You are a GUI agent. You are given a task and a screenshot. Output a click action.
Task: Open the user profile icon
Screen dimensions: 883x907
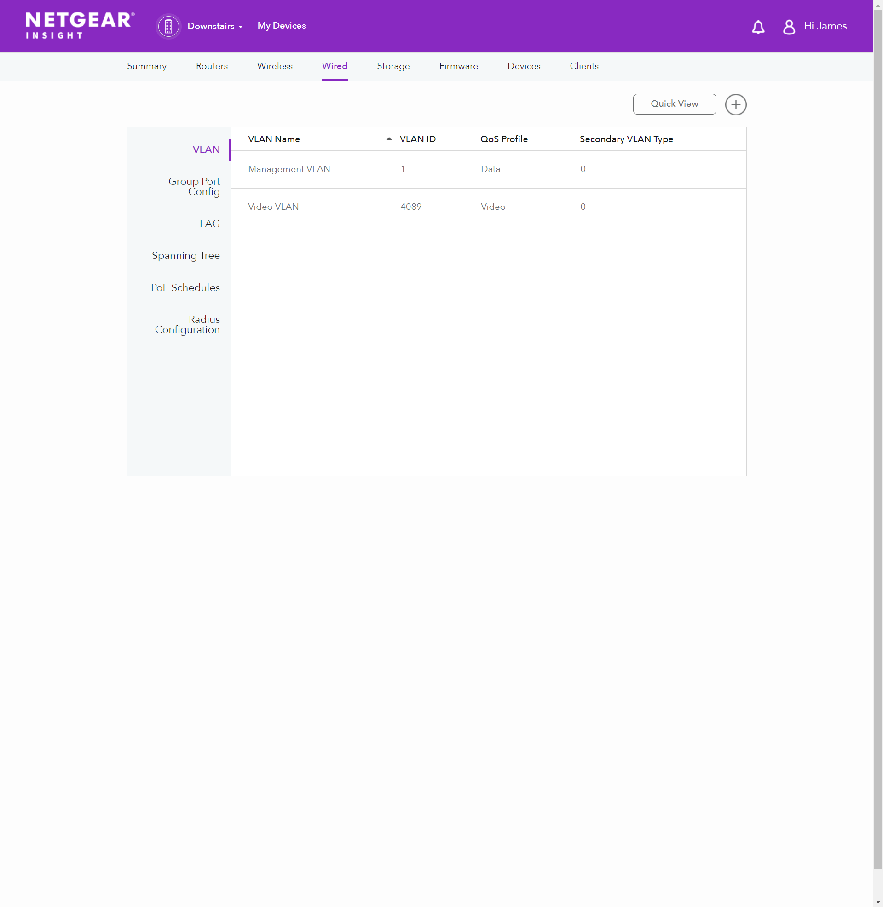788,27
